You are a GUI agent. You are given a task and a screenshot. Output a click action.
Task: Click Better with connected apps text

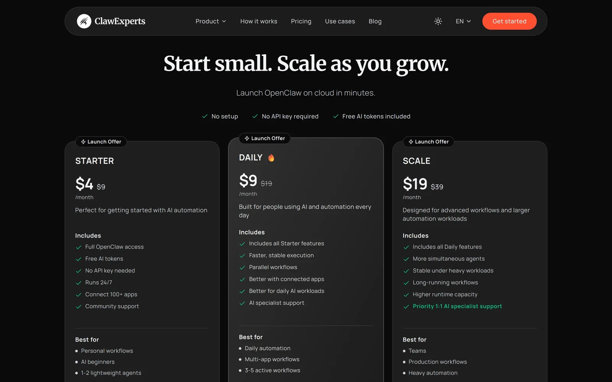(286, 279)
